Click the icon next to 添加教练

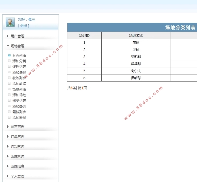coord(9,84)
